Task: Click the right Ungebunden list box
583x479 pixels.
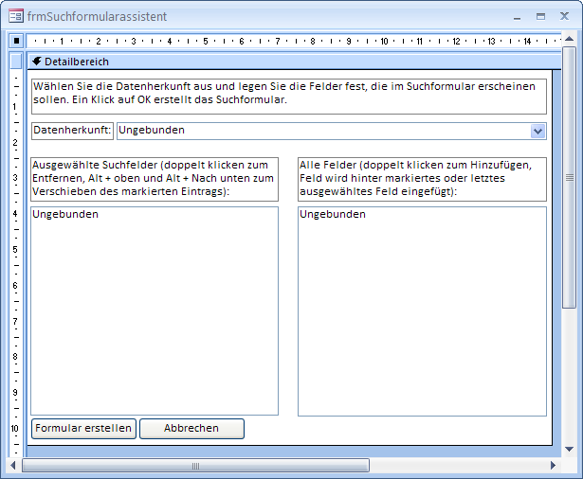Action: pyautogui.click(x=422, y=310)
